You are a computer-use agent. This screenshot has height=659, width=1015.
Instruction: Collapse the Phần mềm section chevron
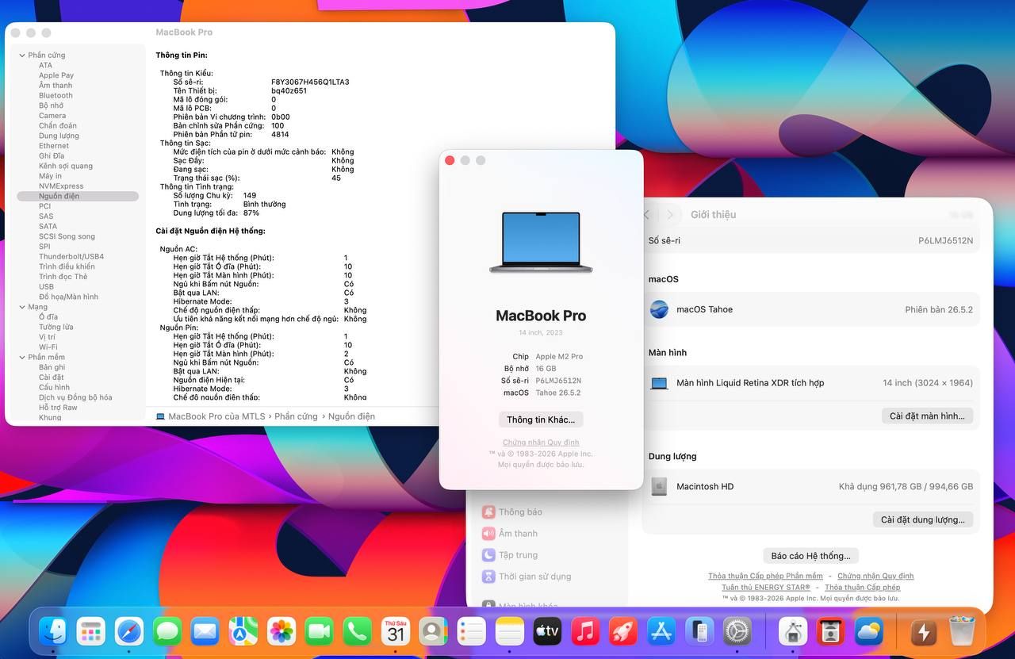point(21,358)
